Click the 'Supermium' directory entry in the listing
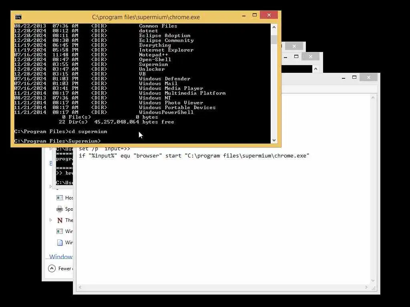Viewport: 410px width, 307px height. pos(153,64)
